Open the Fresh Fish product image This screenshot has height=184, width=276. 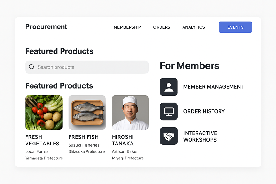[87, 113]
